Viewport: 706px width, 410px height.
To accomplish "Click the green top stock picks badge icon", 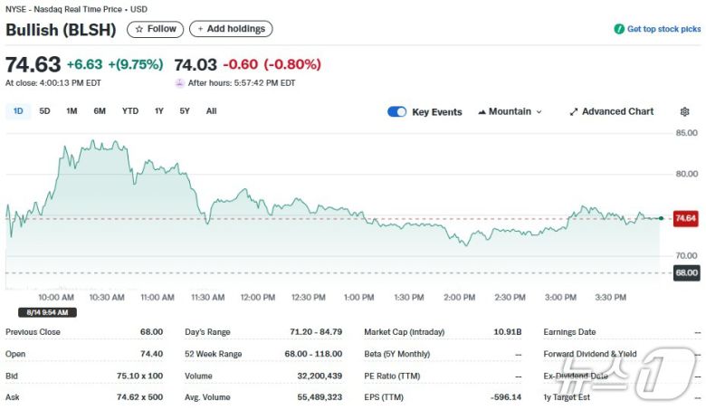I will [x=619, y=29].
